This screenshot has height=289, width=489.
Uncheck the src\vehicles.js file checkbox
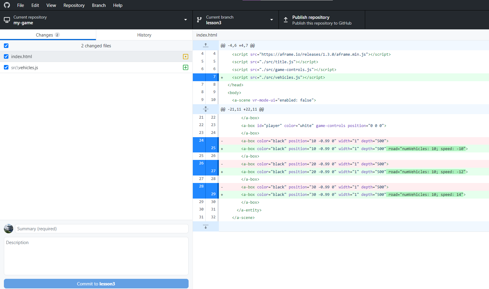6,67
